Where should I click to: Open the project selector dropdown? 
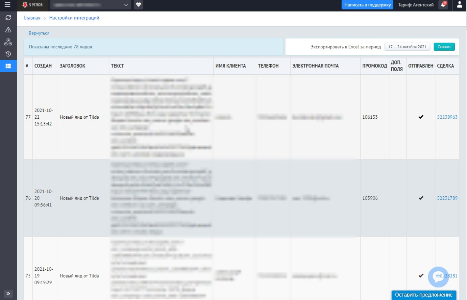(90, 5)
